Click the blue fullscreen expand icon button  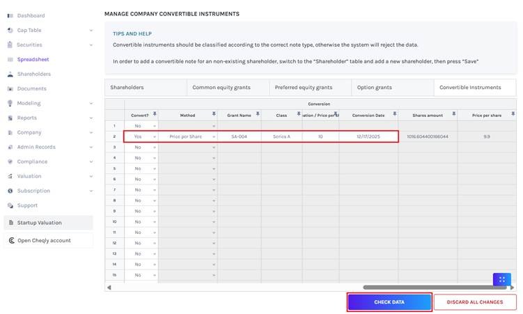pyautogui.click(x=501, y=280)
